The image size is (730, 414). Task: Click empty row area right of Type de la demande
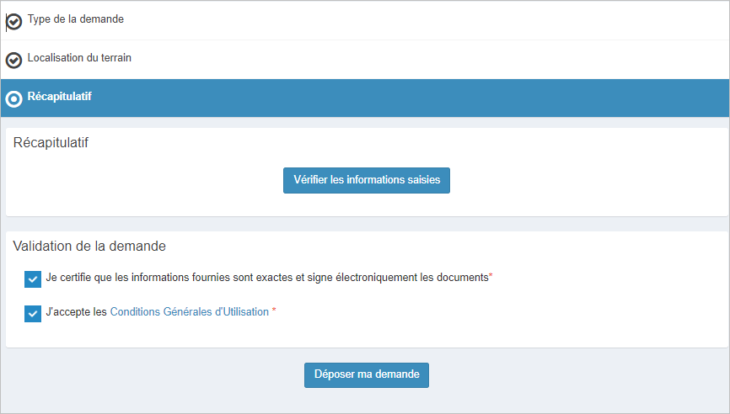click(419, 20)
